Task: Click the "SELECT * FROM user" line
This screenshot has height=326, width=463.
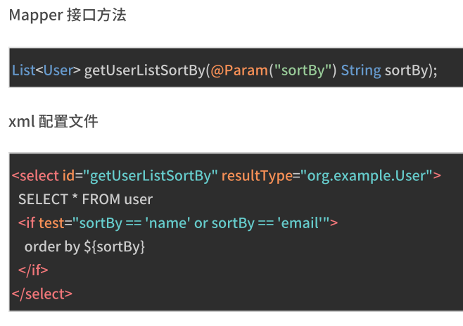Action: click(85, 199)
